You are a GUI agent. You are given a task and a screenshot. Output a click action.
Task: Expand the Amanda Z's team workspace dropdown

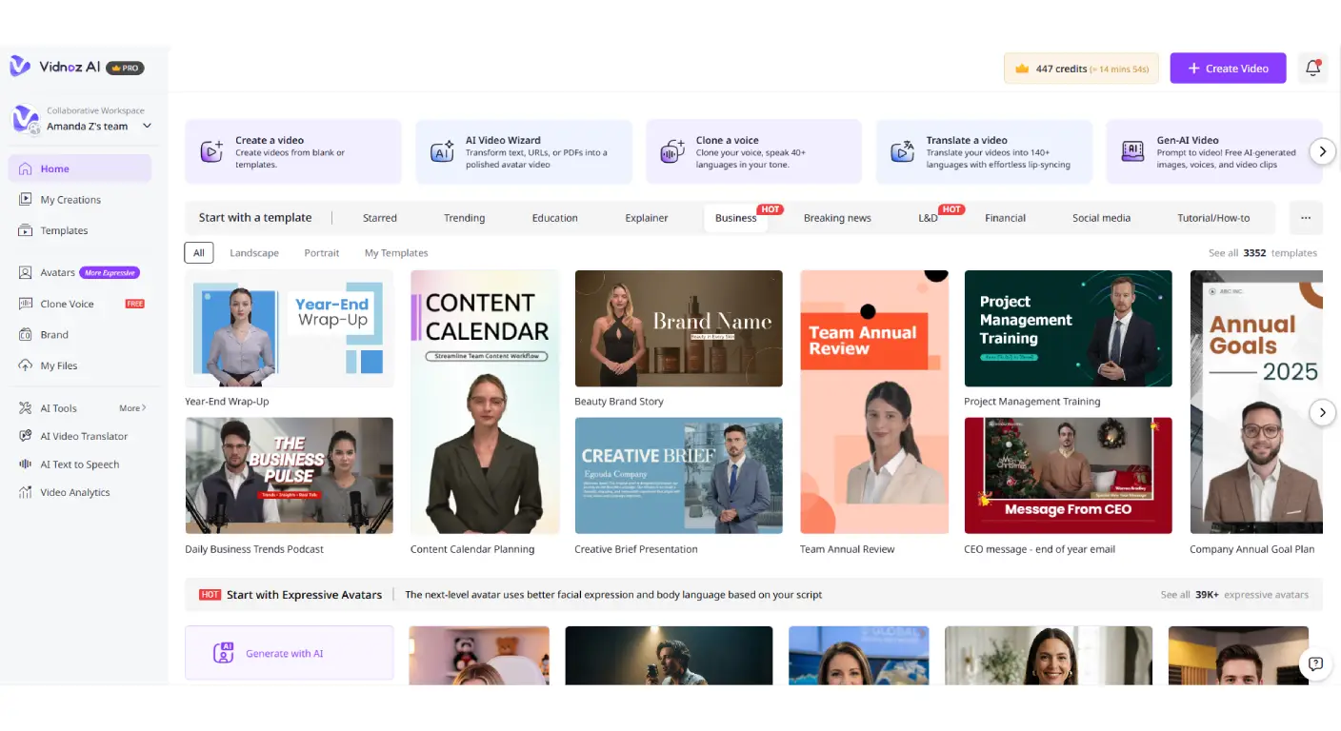point(147,126)
